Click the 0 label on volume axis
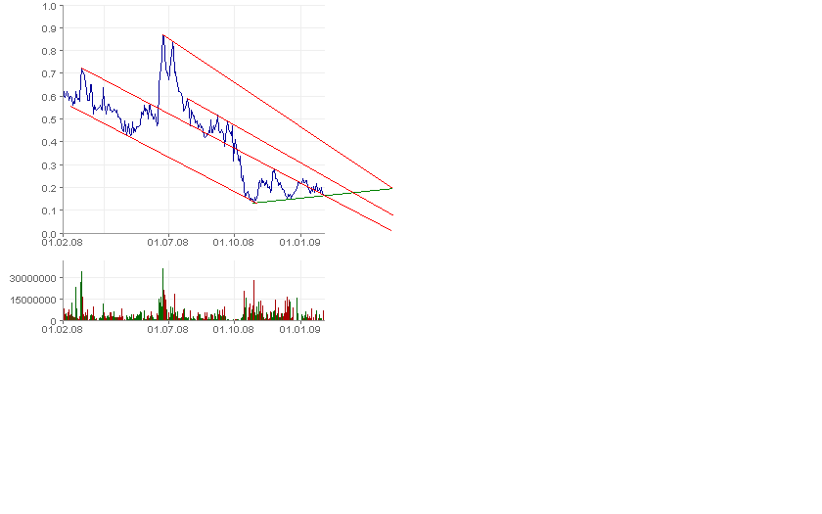The height and width of the screenshot is (514, 822). coord(53,321)
